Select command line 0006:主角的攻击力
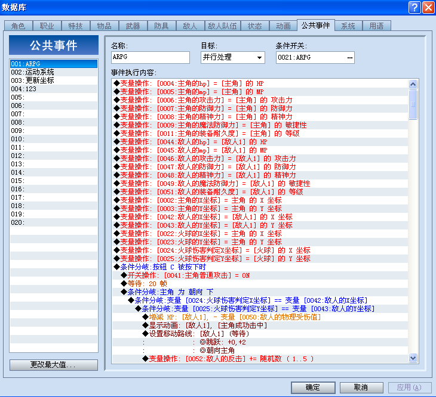This screenshot has width=436, height=397. (x=260, y=100)
